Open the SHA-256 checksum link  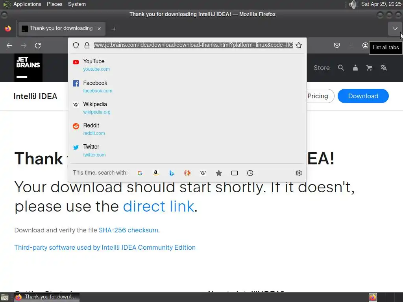point(129,230)
